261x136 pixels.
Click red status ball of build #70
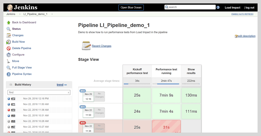point(9,110)
